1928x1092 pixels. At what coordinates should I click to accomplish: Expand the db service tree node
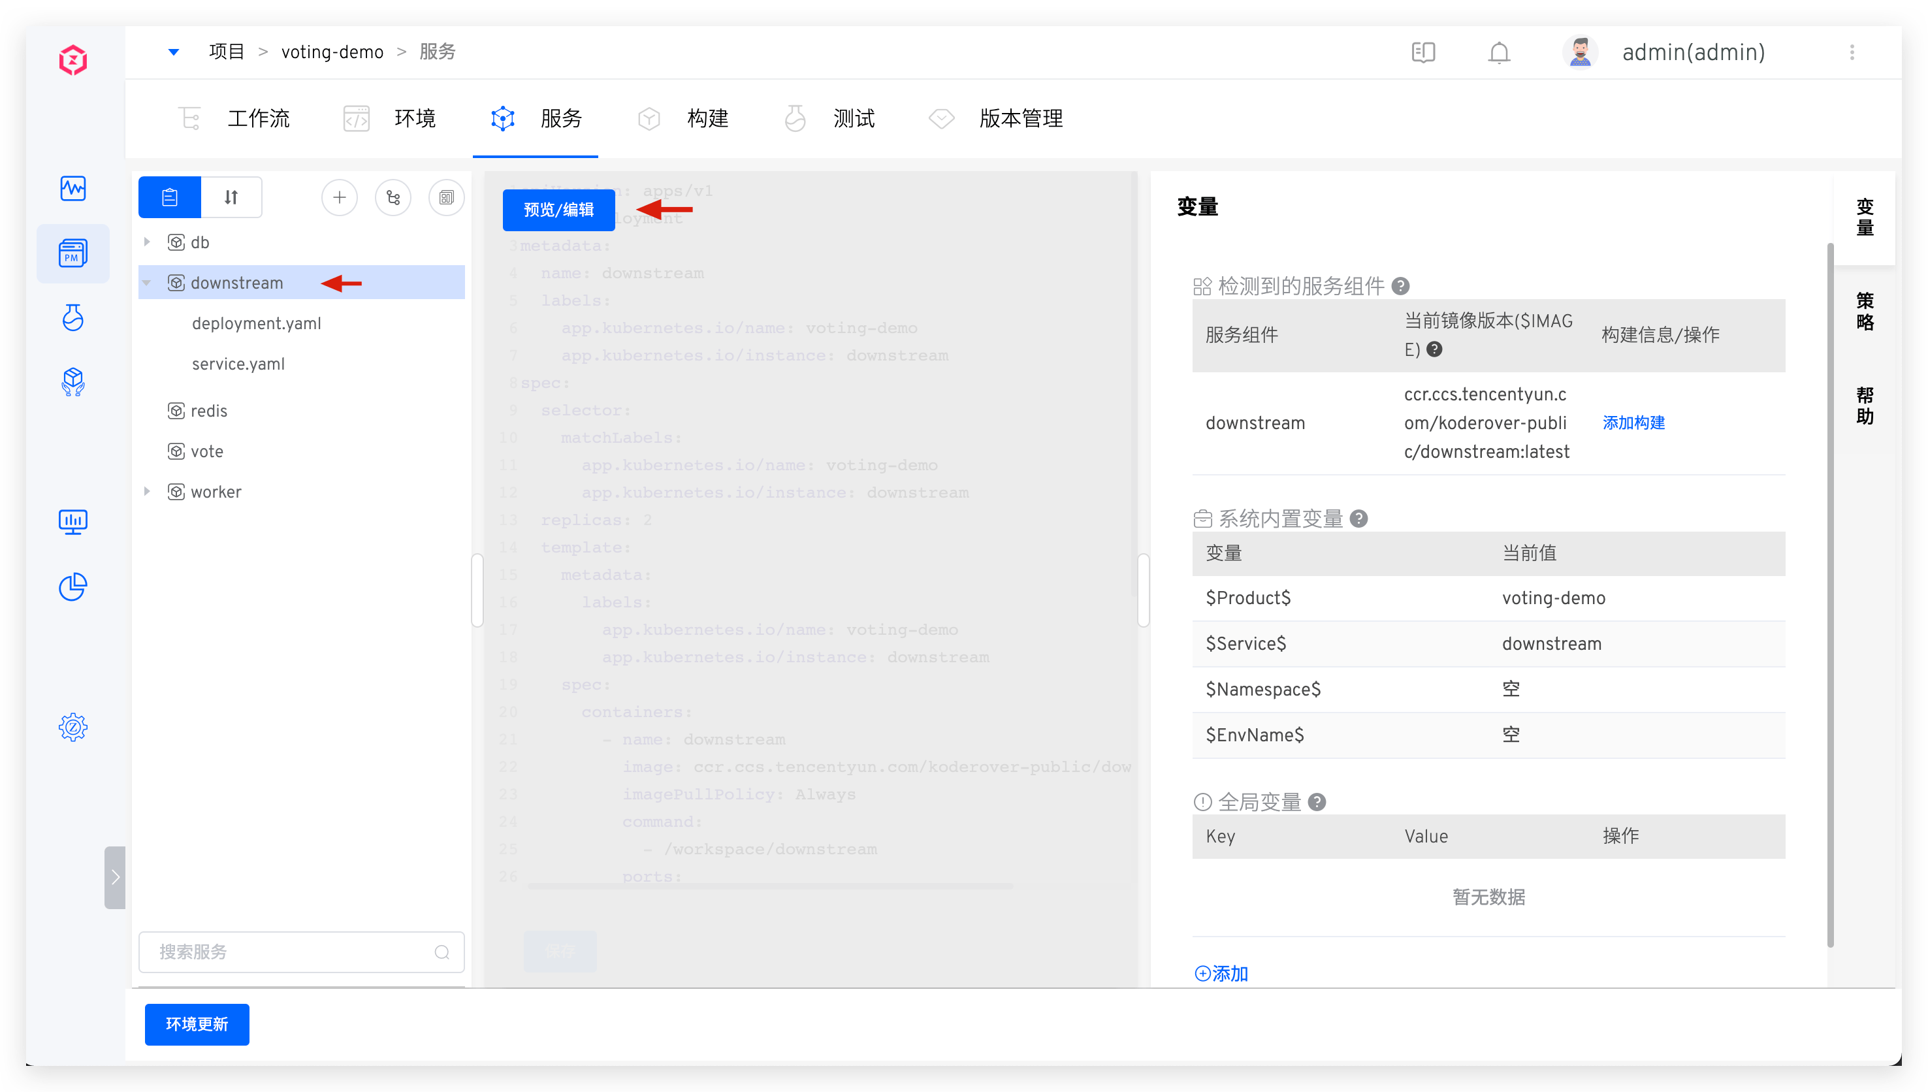[x=147, y=242]
